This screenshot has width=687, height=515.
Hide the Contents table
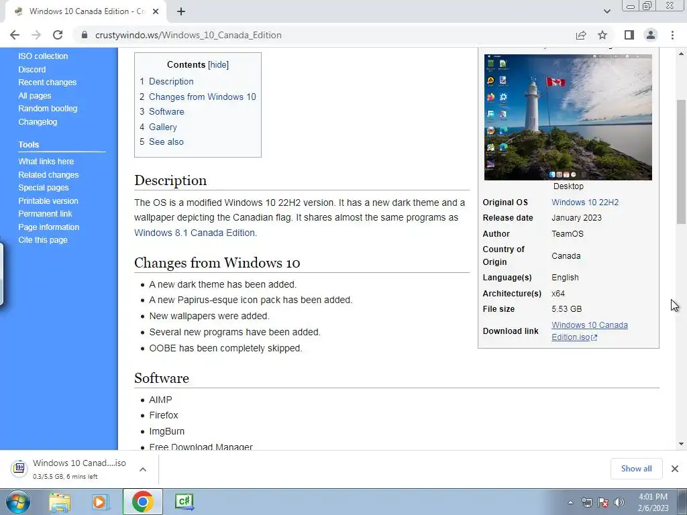(218, 65)
